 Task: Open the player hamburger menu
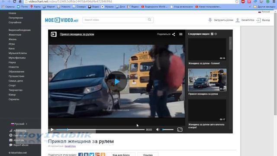click(181, 34)
